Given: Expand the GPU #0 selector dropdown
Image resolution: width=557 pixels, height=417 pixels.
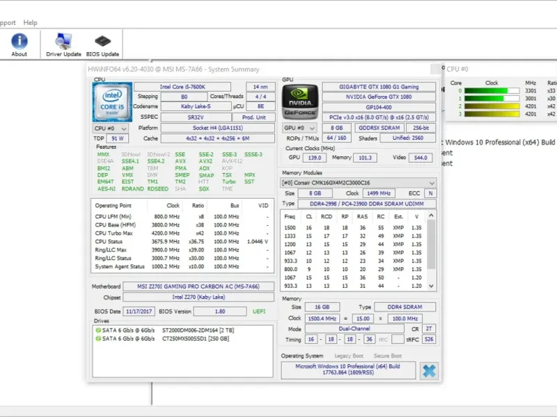Looking at the screenshot, I should [299, 128].
